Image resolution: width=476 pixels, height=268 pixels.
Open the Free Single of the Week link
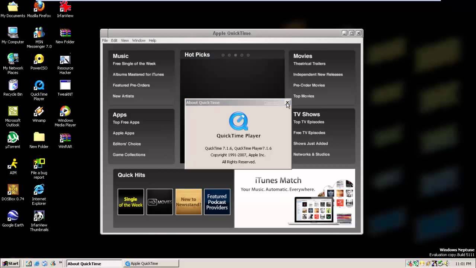pos(134,64)
